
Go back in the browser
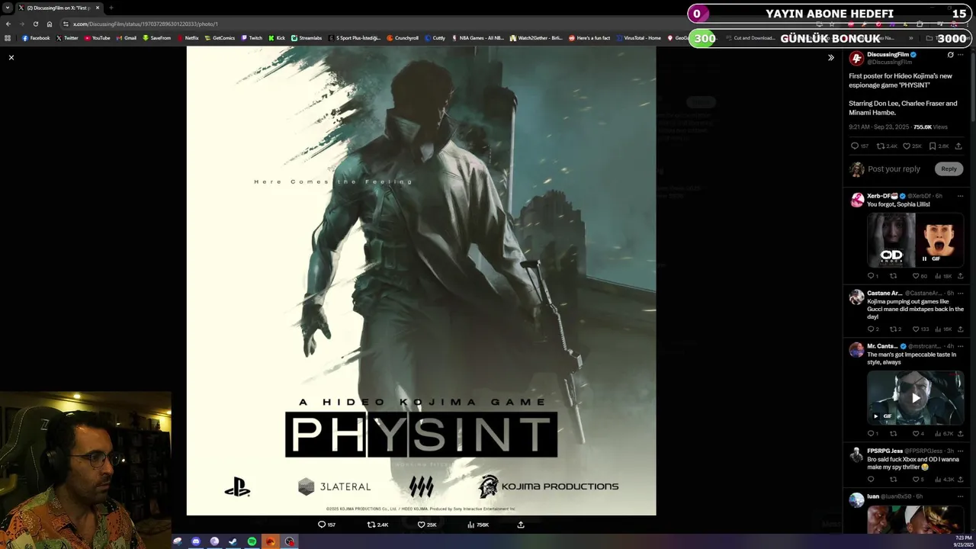click(x=8, y=24)
